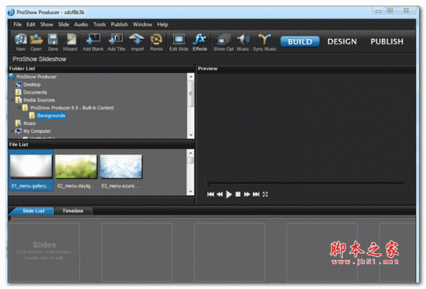Open the Publish menu
This screenshot has width=426, height=289.
(119, 24)
